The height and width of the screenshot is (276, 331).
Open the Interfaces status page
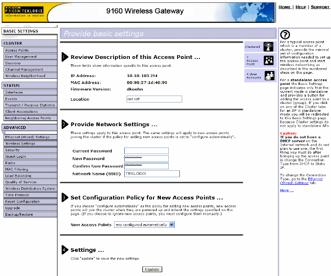30,92
